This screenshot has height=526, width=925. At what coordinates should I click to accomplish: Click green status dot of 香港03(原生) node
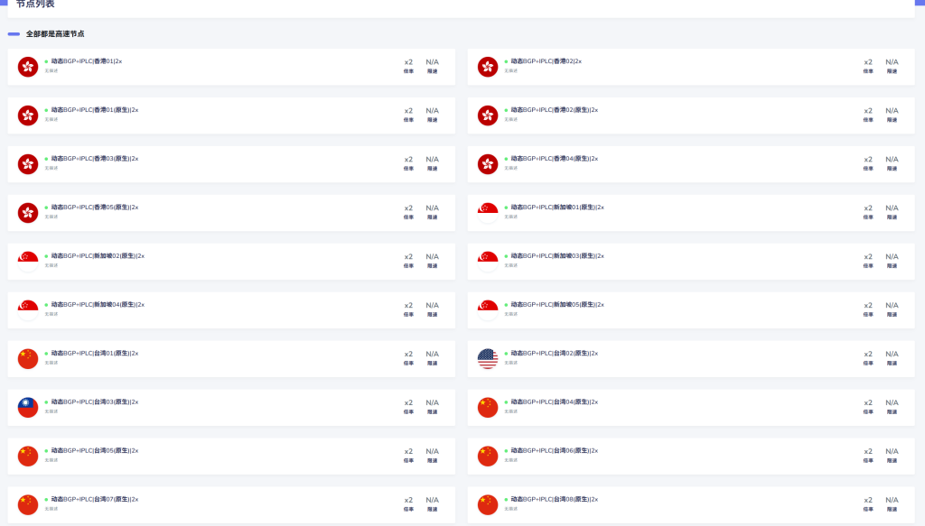click(46, 159)
